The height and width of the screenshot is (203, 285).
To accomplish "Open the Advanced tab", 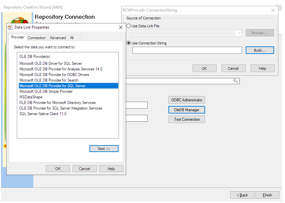I will (58, 38).
